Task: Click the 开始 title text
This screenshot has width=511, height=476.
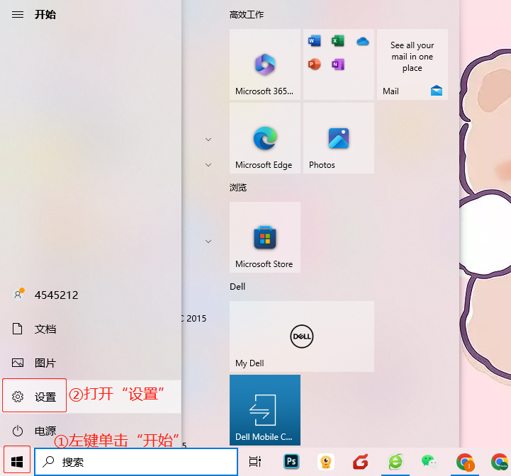Action: tap(45, 15)
